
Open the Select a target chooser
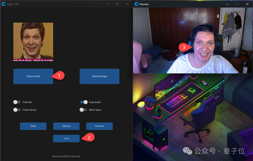tap(100, 76)
